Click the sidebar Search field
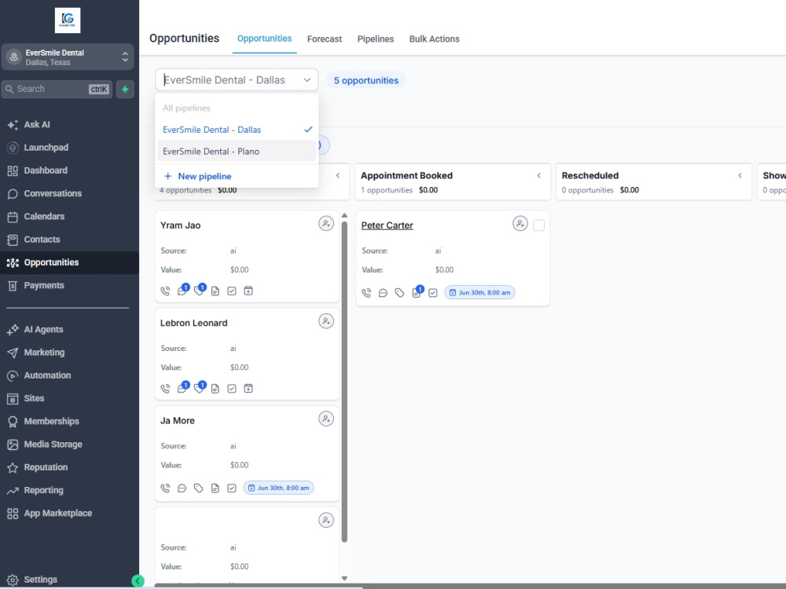Screen dimensions: 786x589 57,90
